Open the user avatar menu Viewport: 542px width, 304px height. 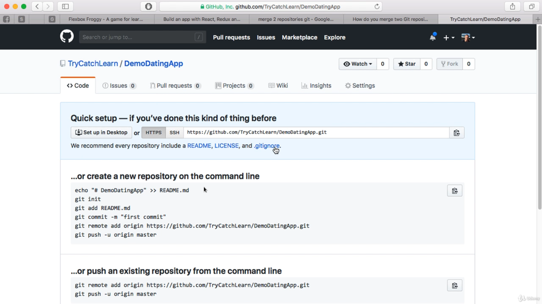[468, 37]
